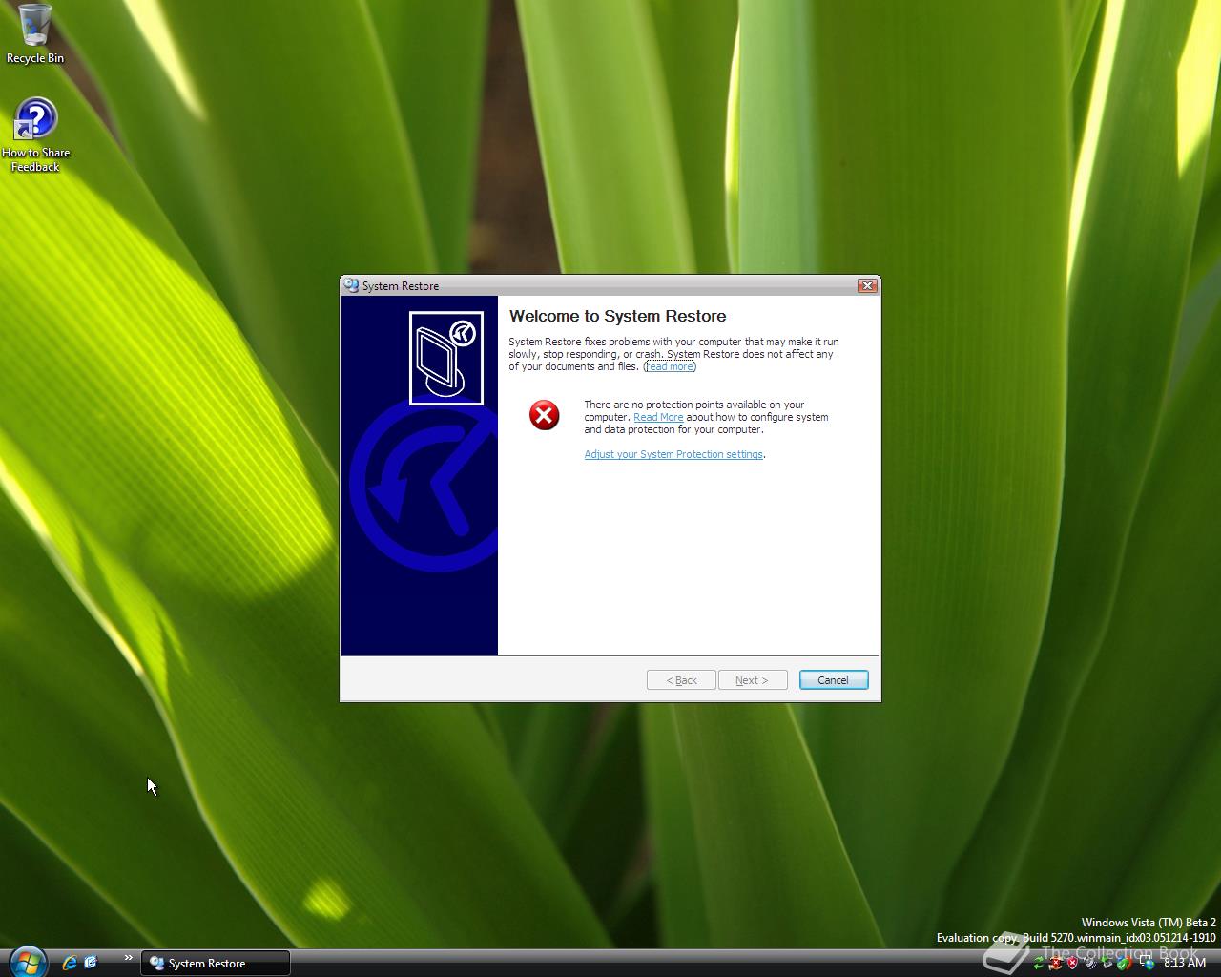Click the 'Welcome to System Restore' heading
1221x977 pixels.
(x=617, y=316)
